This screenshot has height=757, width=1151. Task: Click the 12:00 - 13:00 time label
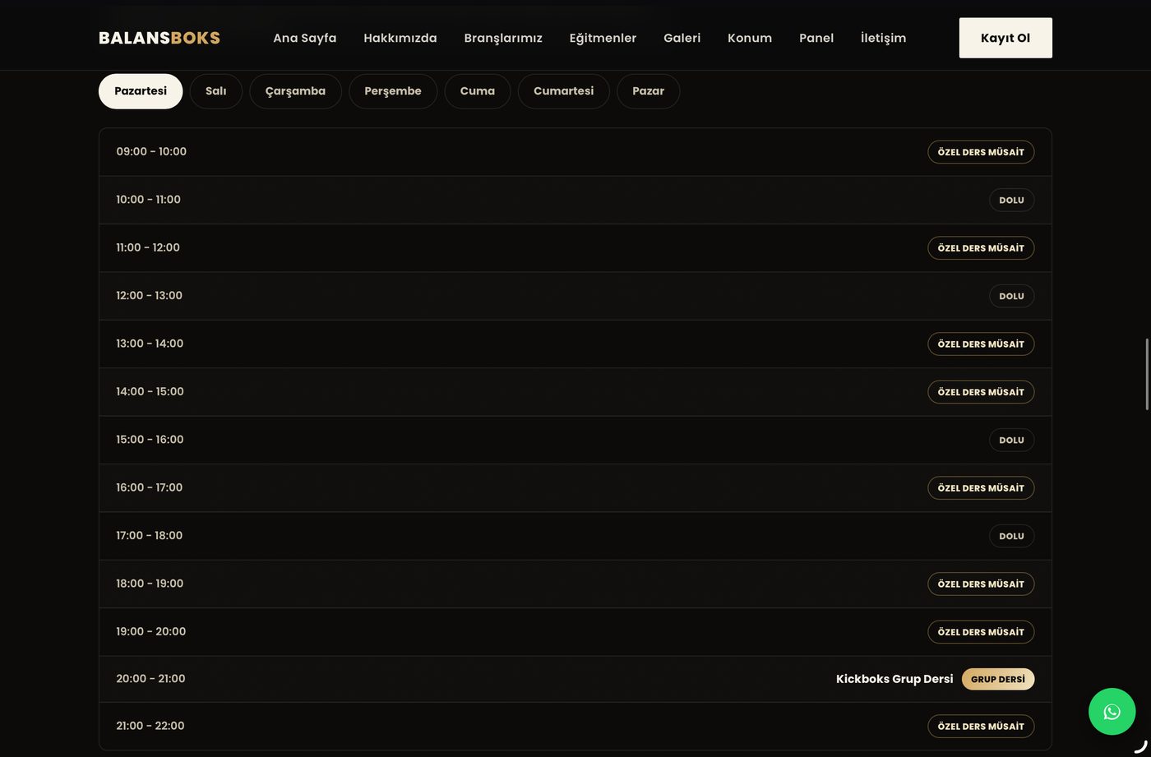click(149, 296)
